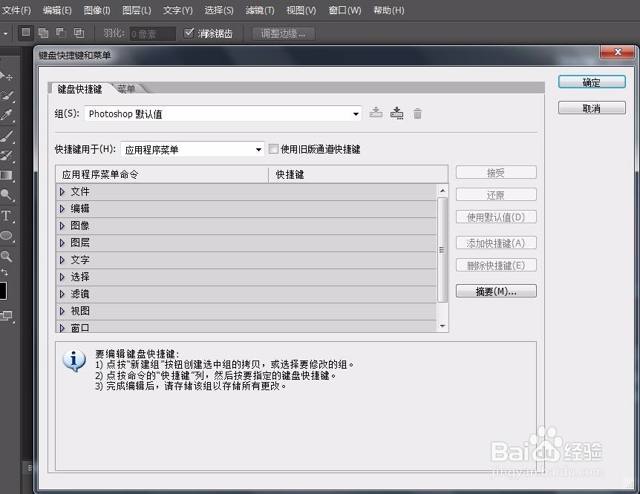Open the 选择(S) menu
The image size is (640, 494).
219,10
